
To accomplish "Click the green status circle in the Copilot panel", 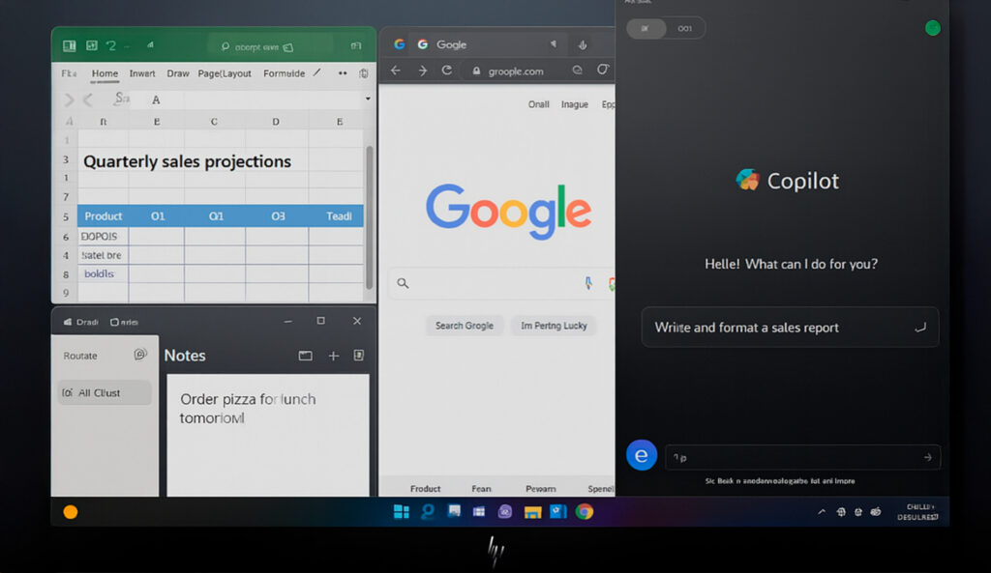I will [x=932, y=28].
